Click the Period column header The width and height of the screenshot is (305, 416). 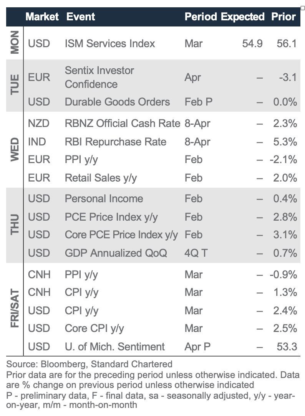coord(201,17)
